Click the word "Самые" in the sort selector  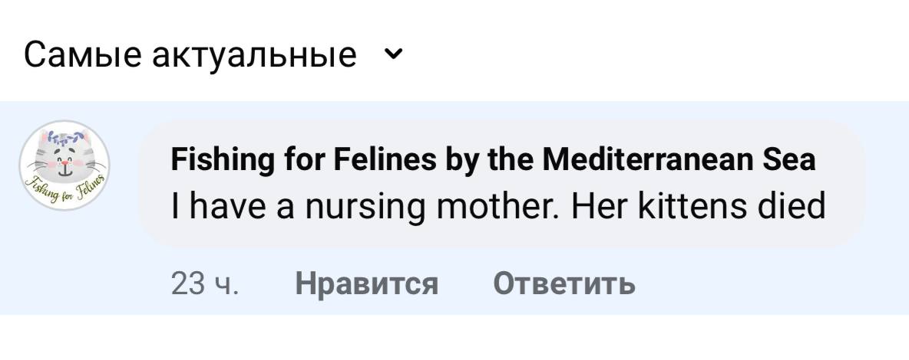click(x=78, y=55)
